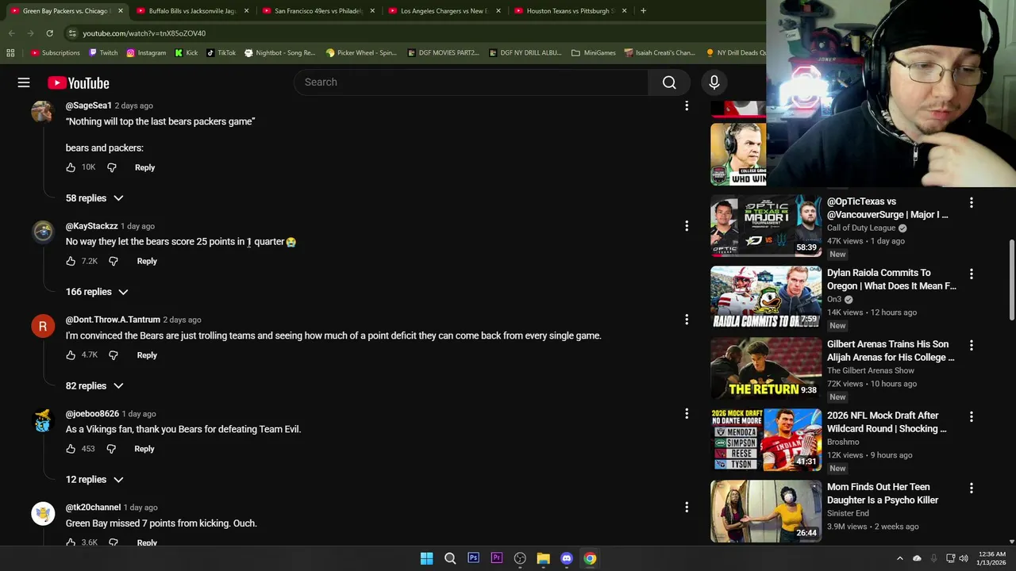Go to the YouTube home logo
Image resolution: width=1016 pixels, height=571 pixels.
(78, 82)
